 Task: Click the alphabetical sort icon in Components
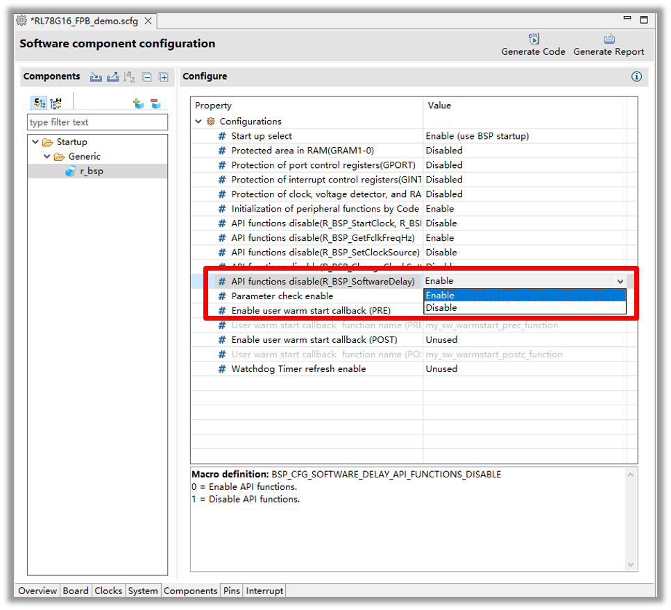[x=129, y=77]
